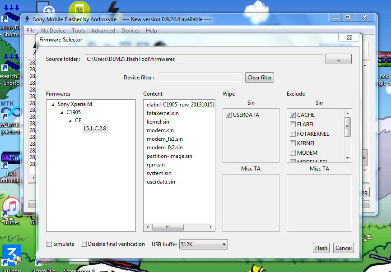Check the ELABEL exclude checkbox
Viewport: 391px width, 272px height.
coord(293,124)
